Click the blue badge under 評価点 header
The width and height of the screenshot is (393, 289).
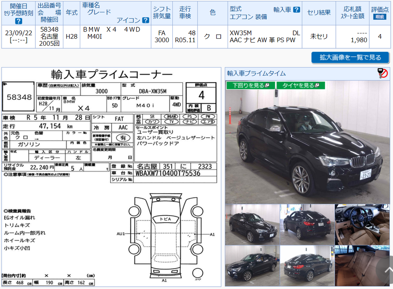click(380, 17)
